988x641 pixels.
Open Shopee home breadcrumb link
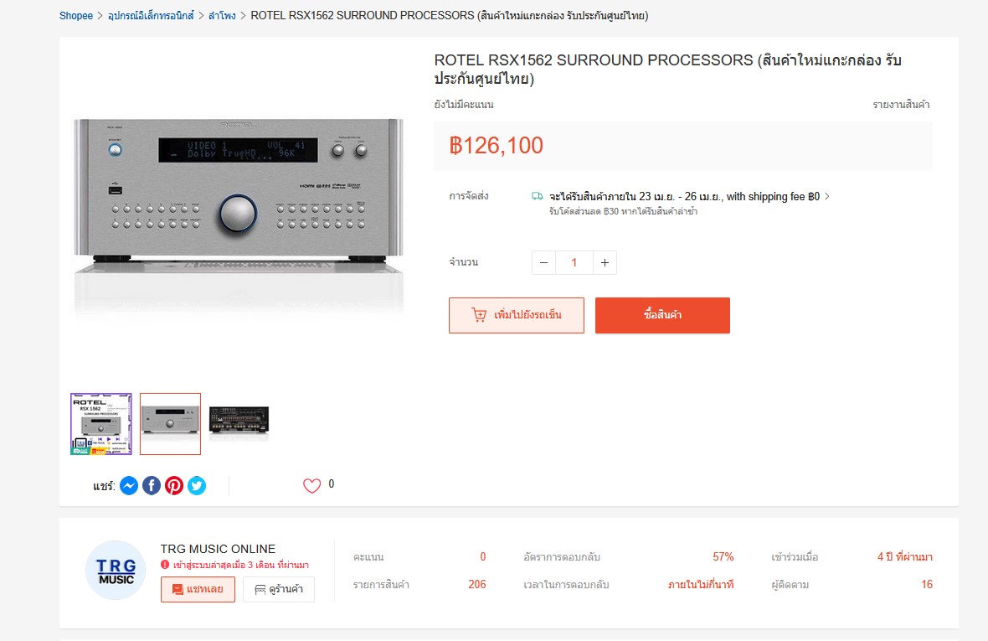[x=76, y=16]
